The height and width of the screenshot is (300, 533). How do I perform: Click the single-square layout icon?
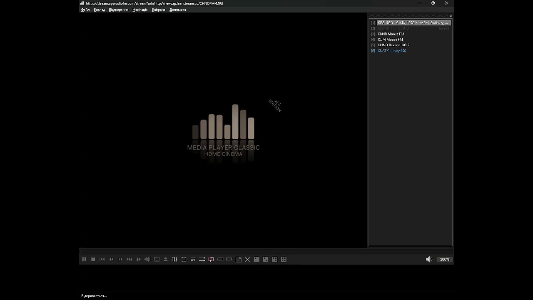coord(257,259)
